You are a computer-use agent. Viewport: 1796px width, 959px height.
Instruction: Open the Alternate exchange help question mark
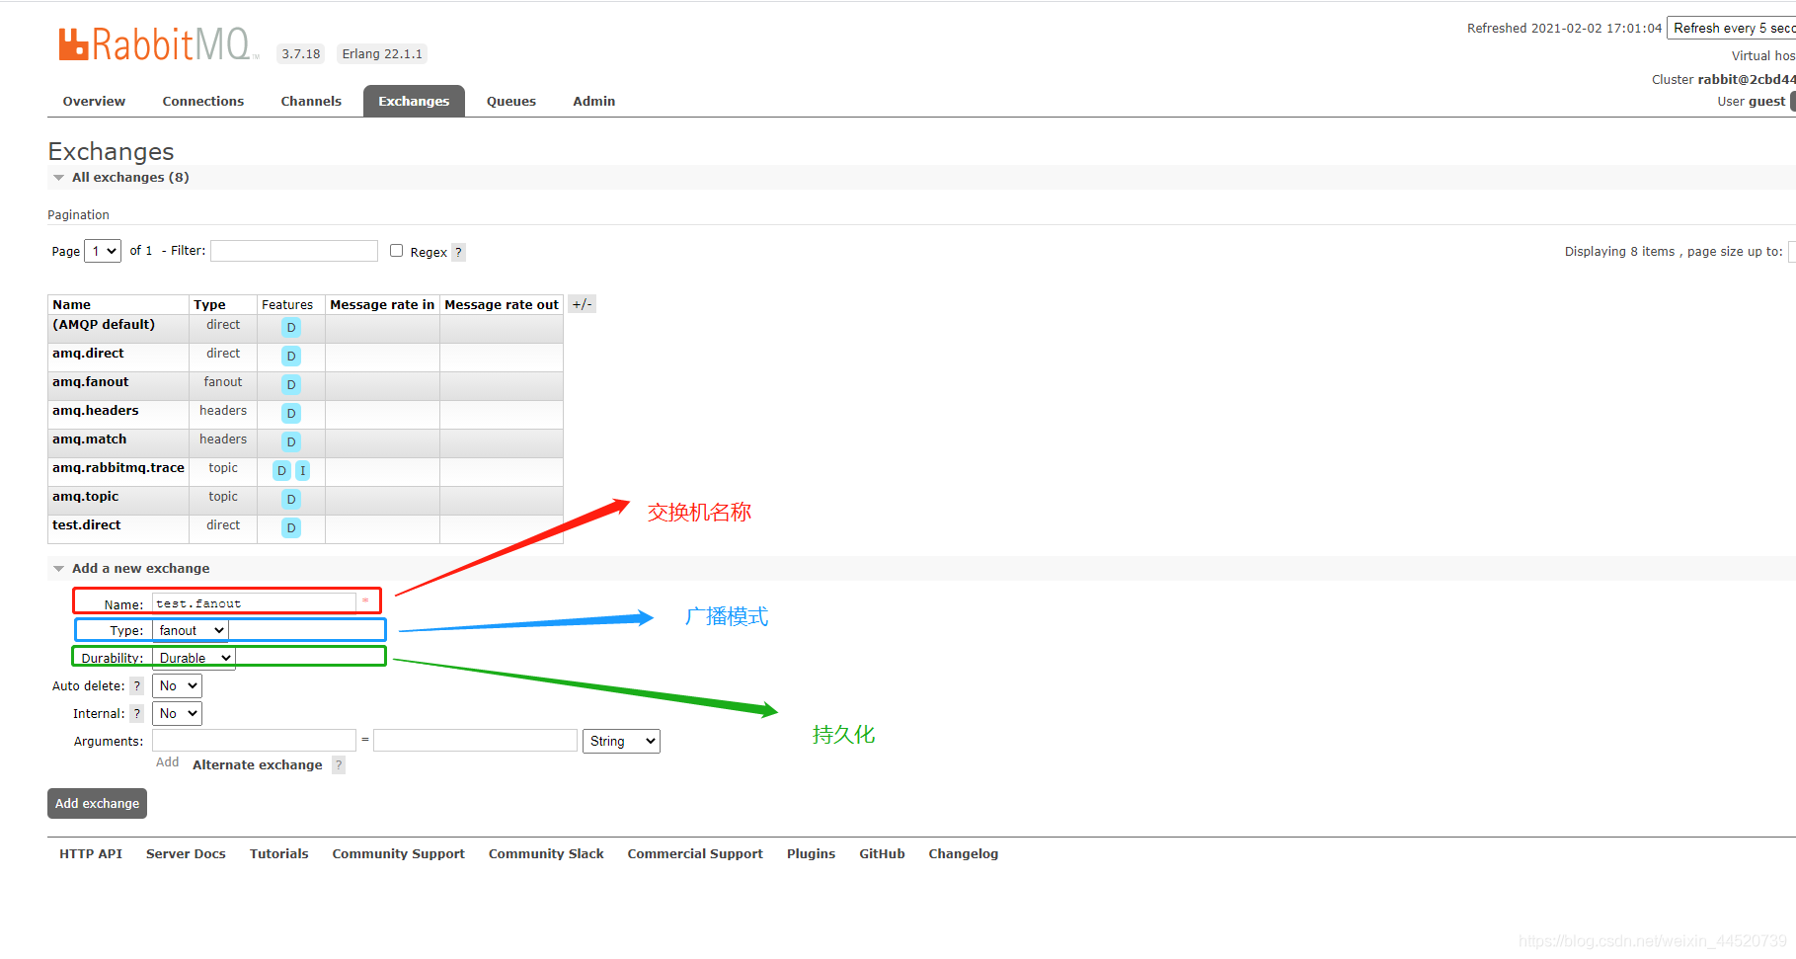[339, 765]
